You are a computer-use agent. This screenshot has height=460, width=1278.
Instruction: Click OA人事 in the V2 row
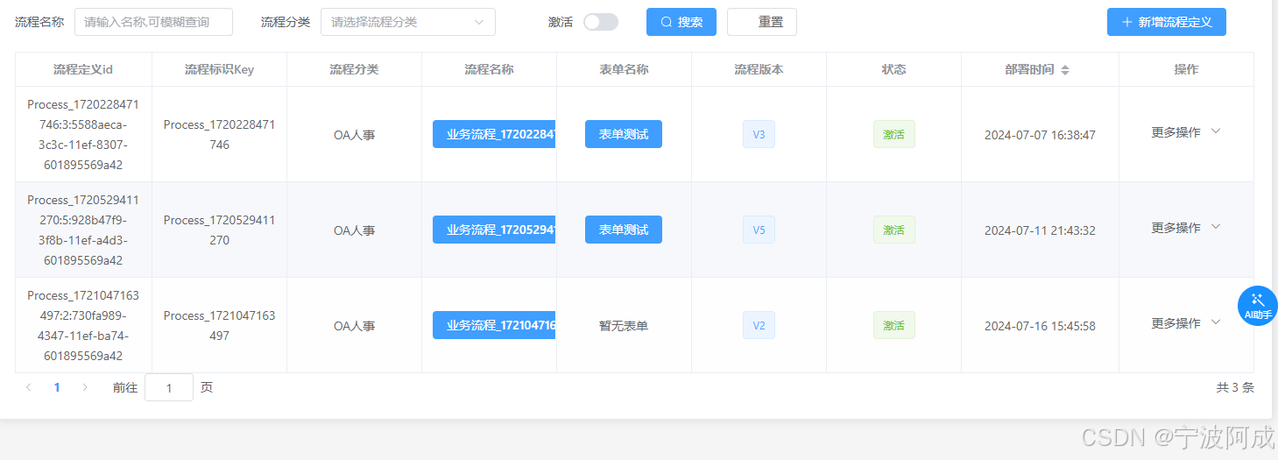tap(354, 326)
